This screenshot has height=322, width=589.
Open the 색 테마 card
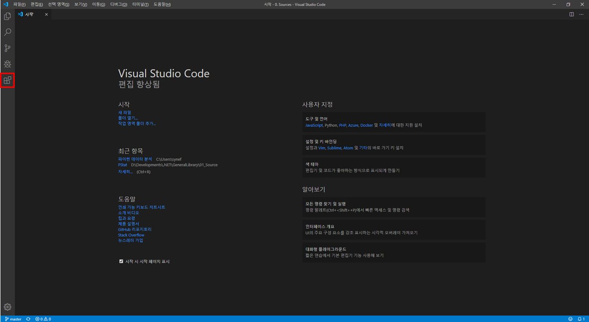pos(394,167)
